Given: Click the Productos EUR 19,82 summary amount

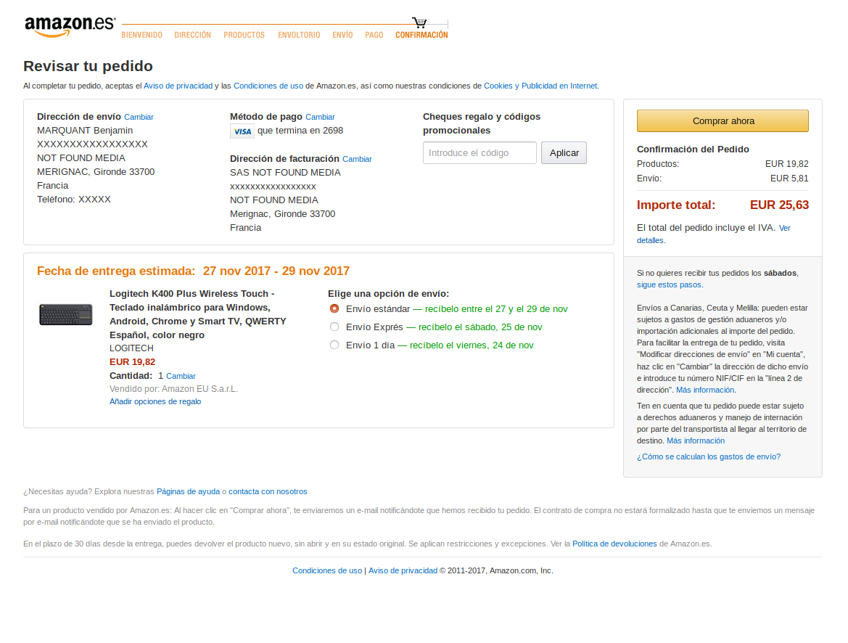Looking at the screenshot, I should [x=786, y=164].
